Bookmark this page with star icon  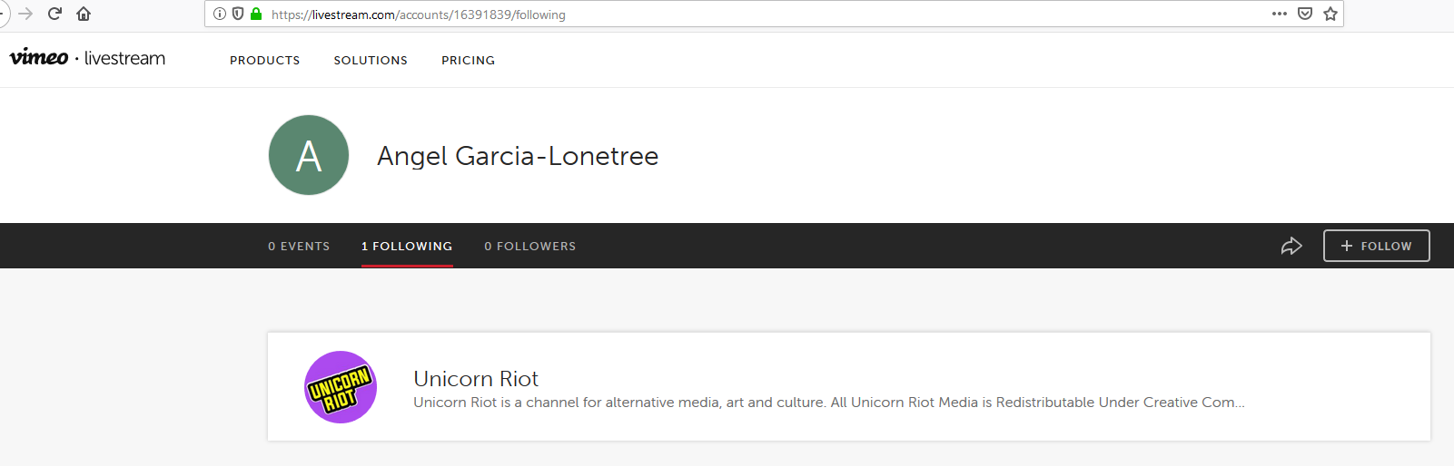coord(1330,14)
